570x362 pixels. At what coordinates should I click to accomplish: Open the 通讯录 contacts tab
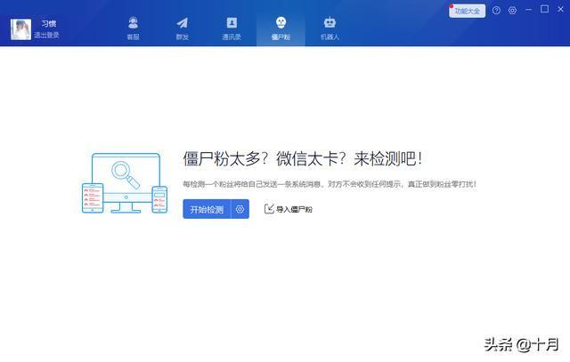(x=232, y=28)
